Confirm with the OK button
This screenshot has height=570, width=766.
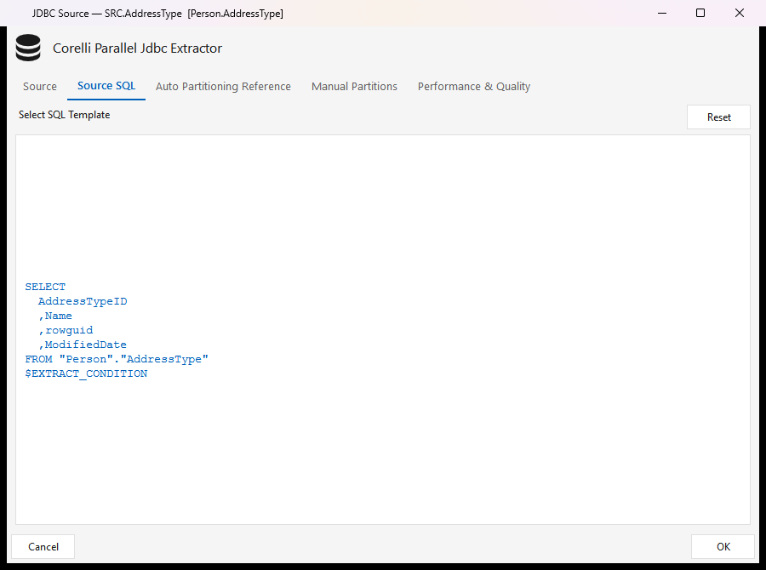723,546
